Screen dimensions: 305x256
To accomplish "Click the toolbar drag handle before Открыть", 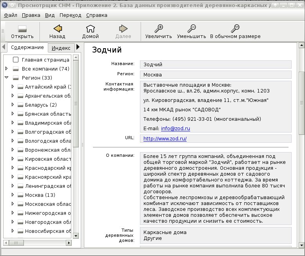I will (3, 31).
